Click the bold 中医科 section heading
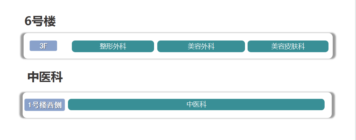Image resolution: width=356 pixels, height=140 pixels. pos(45,77)
